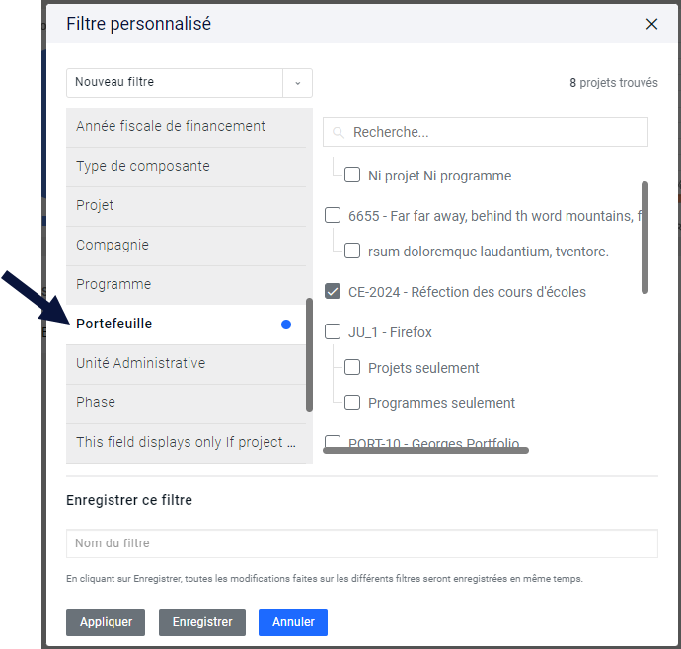
Task: Click the Enregistrer button
Action: click(202, 622)
